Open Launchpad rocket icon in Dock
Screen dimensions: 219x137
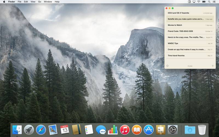click(29, 129)
